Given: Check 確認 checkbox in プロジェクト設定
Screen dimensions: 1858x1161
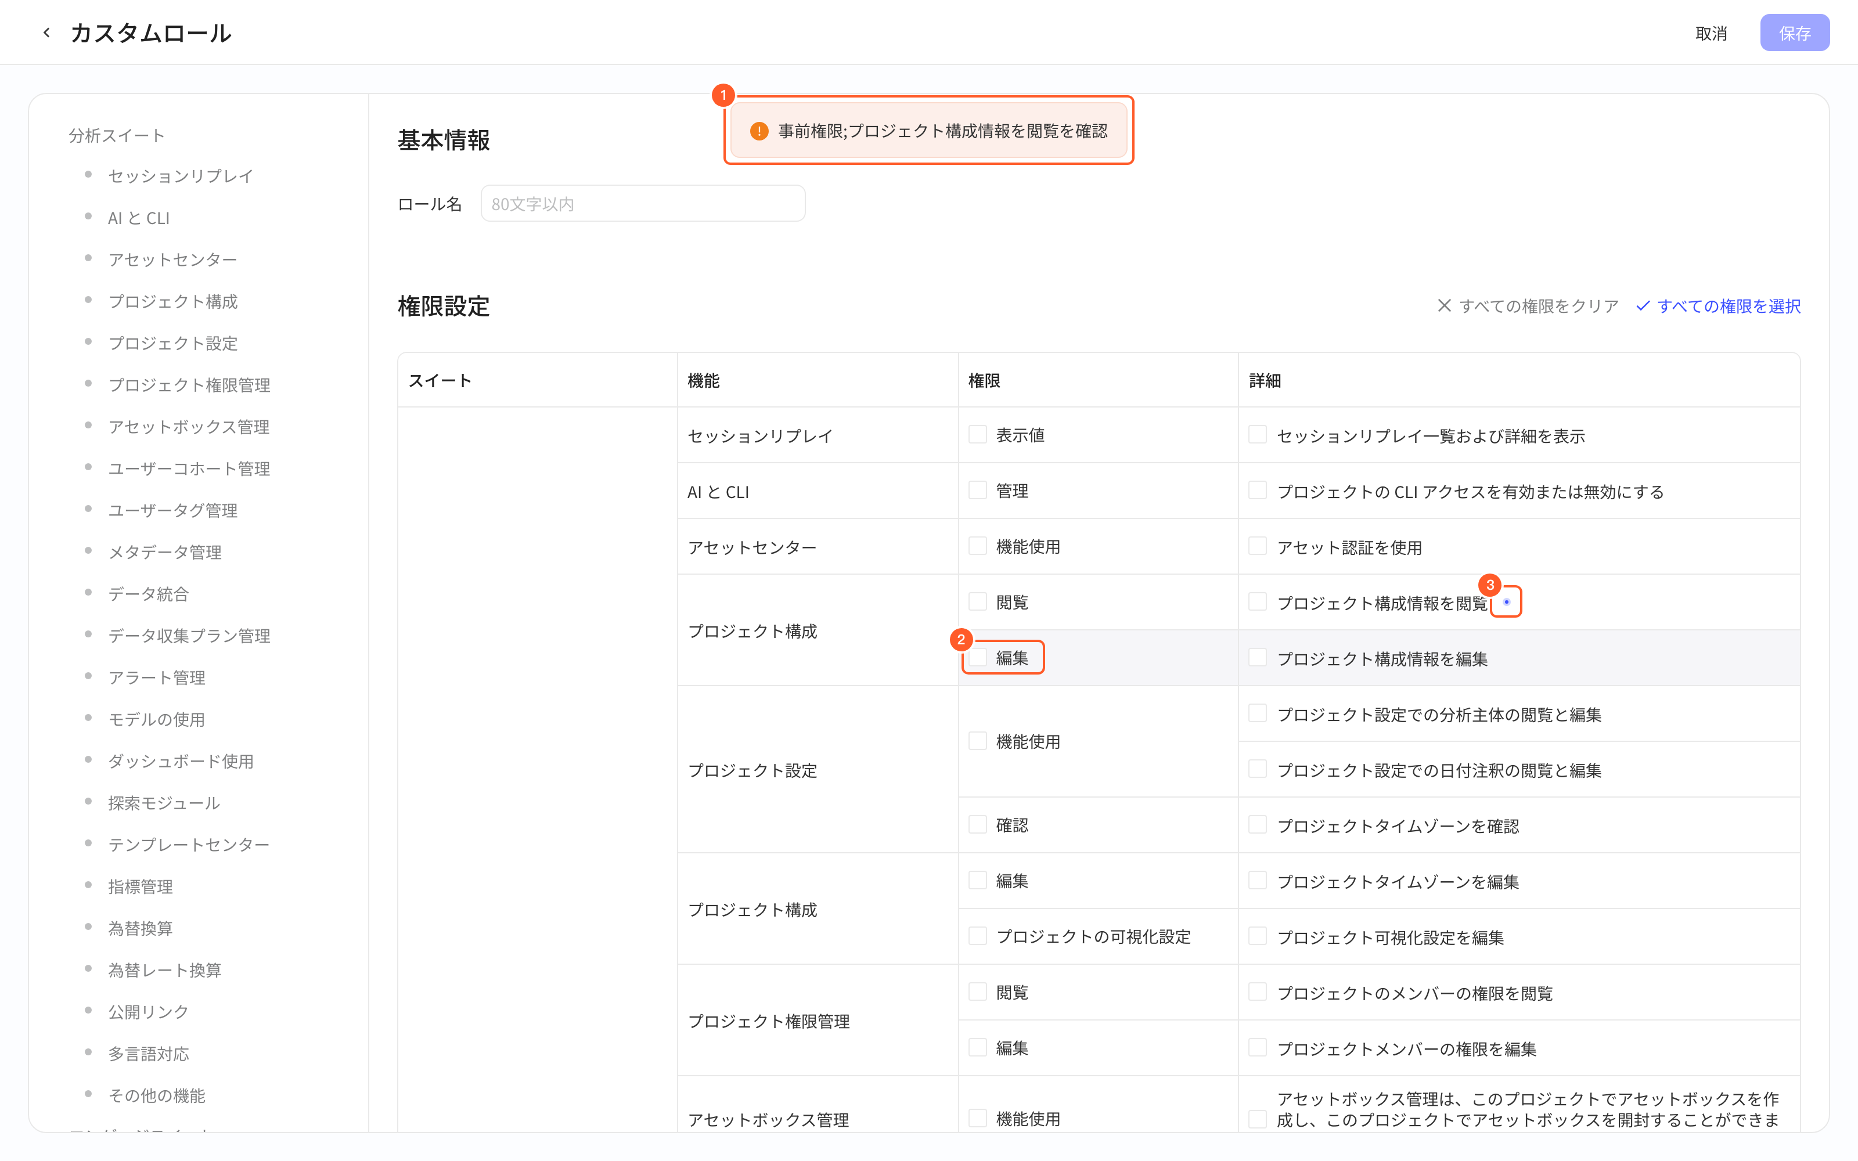Looking at the screenshot, I should [977, 825].
